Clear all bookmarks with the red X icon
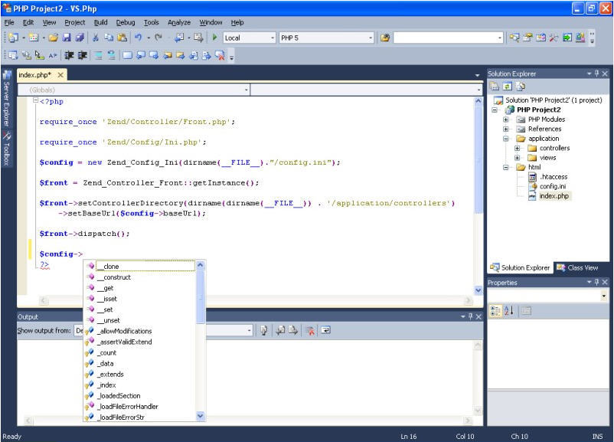The height and width of the screenshot is (442, 614). tap(220, 56)
